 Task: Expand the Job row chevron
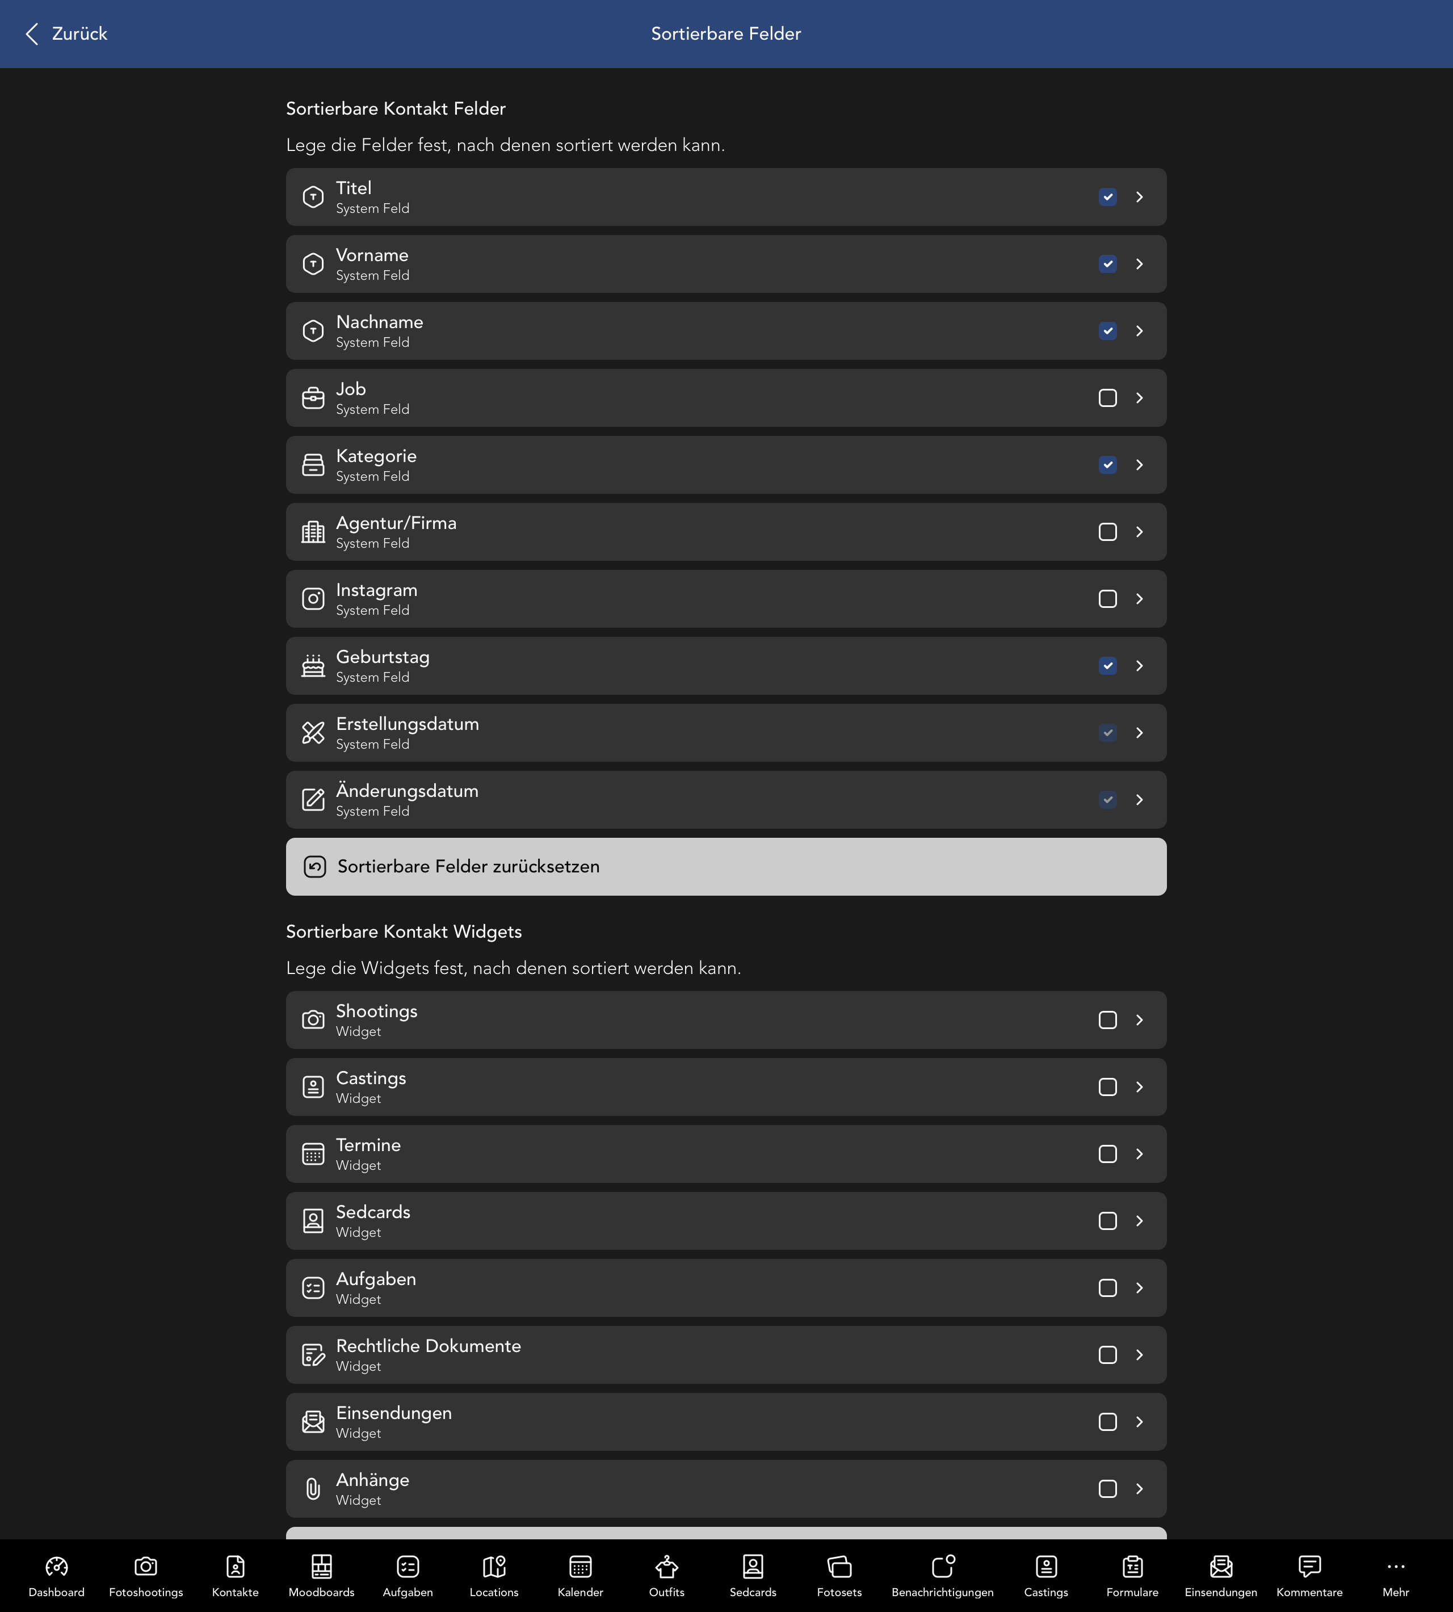[1139, 398]
